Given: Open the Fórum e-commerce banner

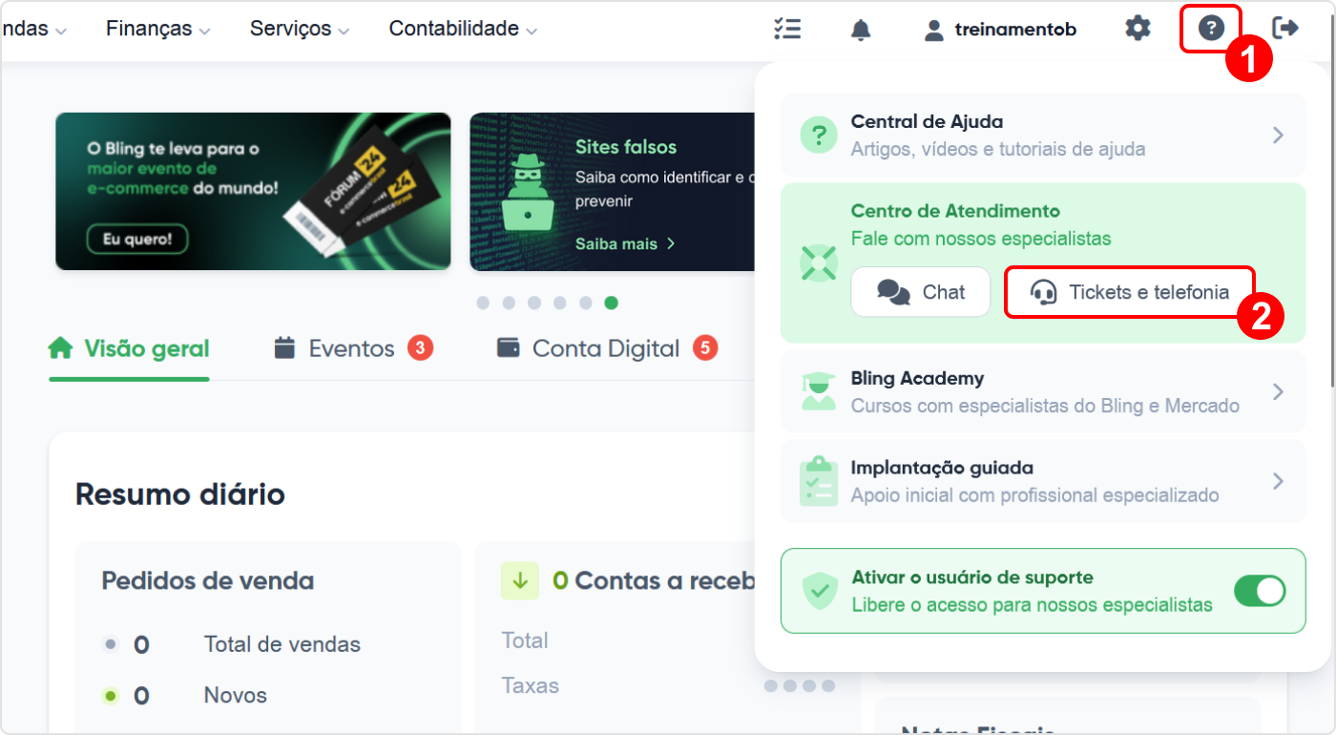Looking at the screenshot, I should pyautogui.click(x=253, y=192).
